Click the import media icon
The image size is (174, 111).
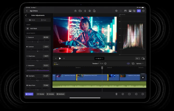[x=75, y=11]
